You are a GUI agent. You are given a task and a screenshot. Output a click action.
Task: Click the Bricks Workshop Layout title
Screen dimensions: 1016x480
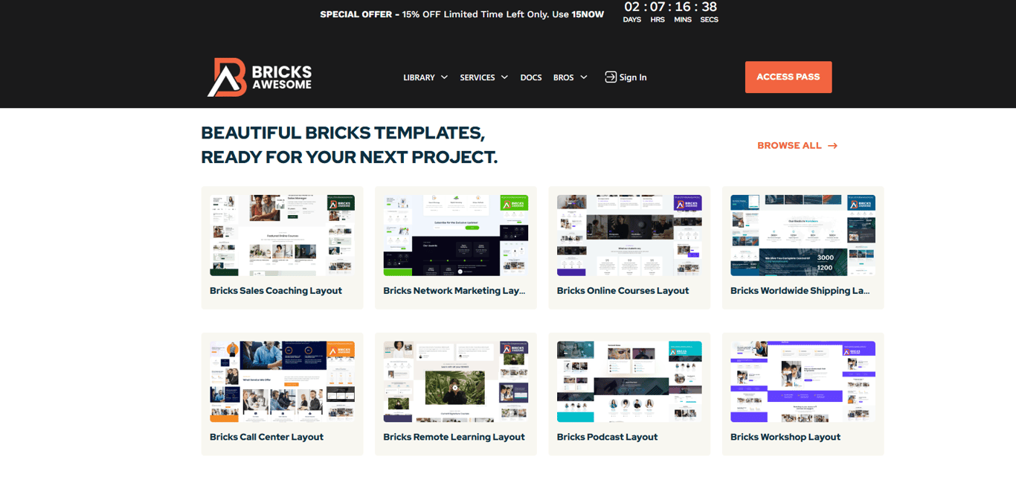(785, 438)
